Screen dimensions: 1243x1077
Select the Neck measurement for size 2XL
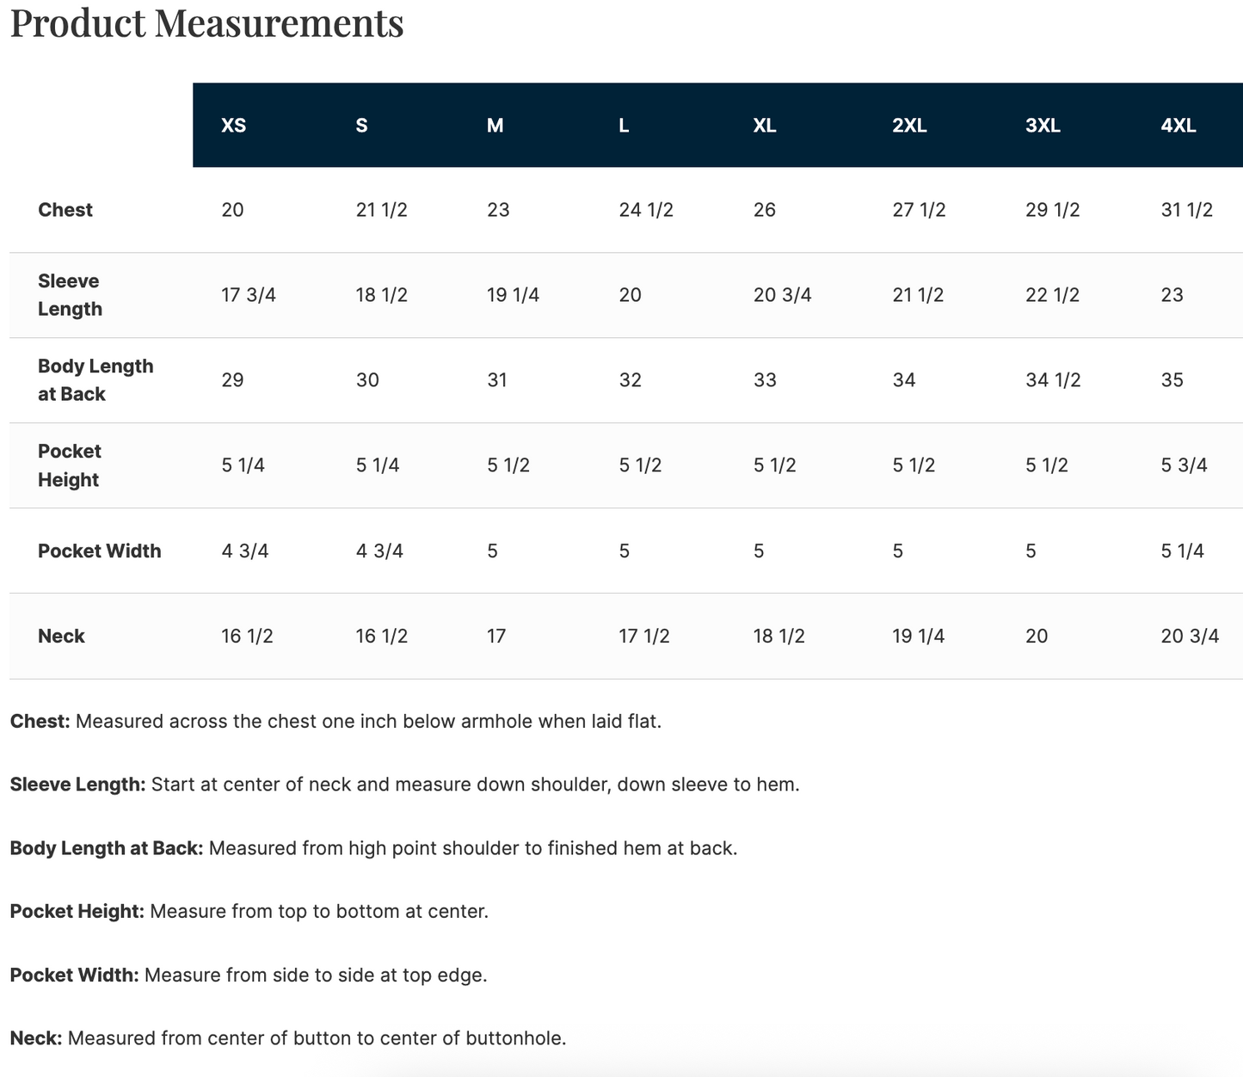918,637
